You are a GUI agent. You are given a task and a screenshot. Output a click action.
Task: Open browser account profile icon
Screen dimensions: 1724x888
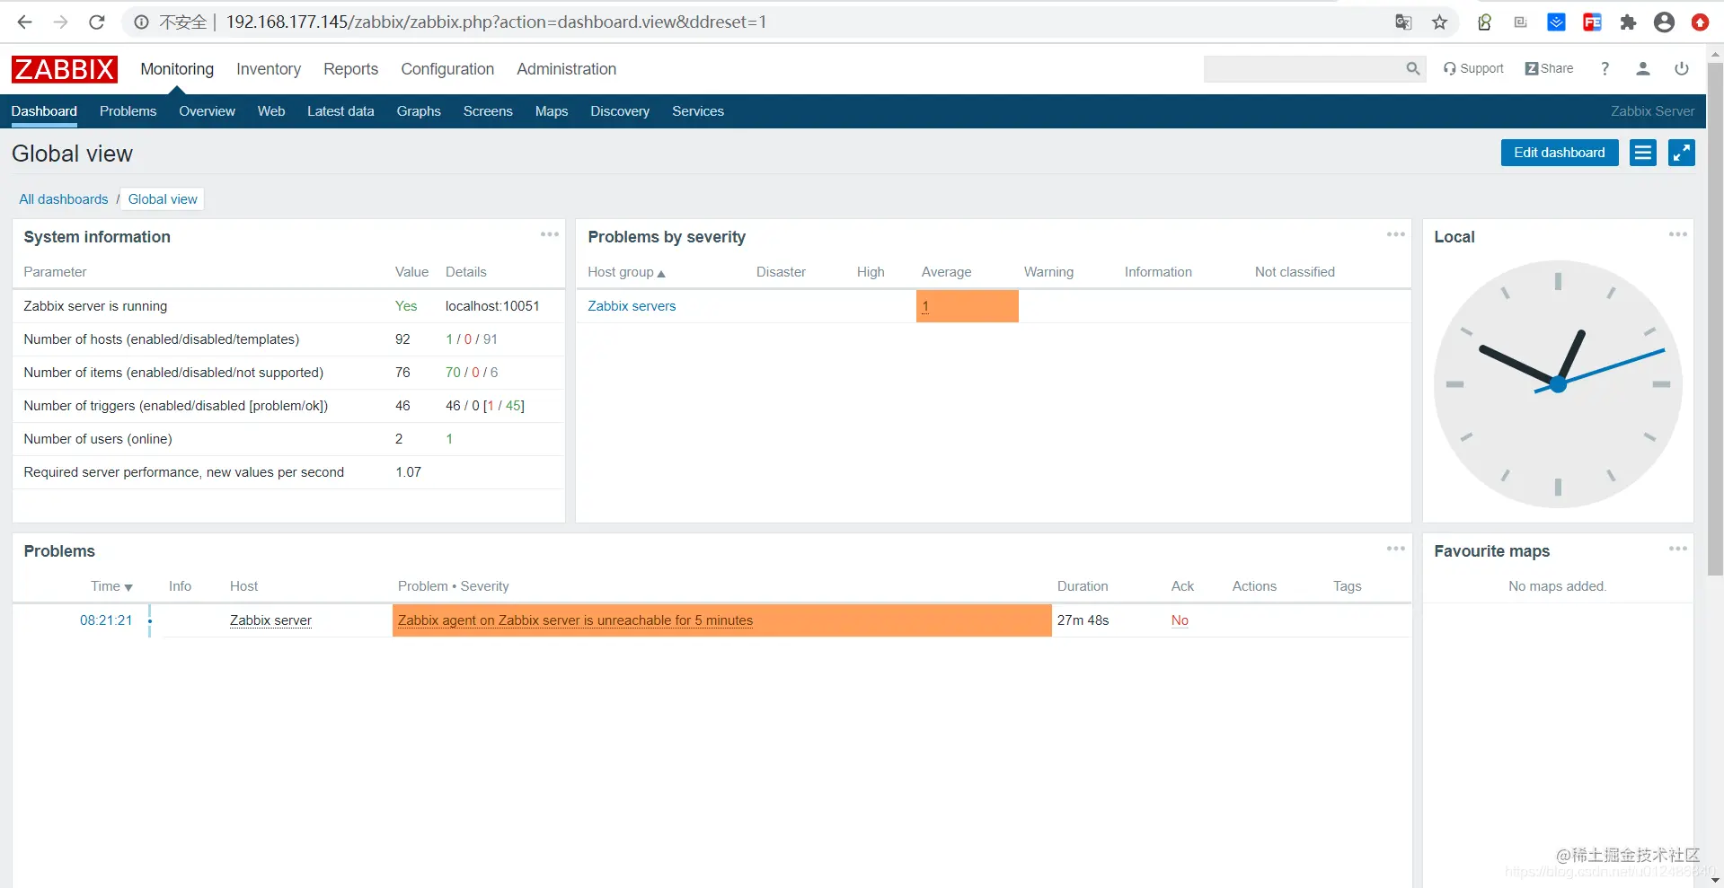(x=1664, y=22)
